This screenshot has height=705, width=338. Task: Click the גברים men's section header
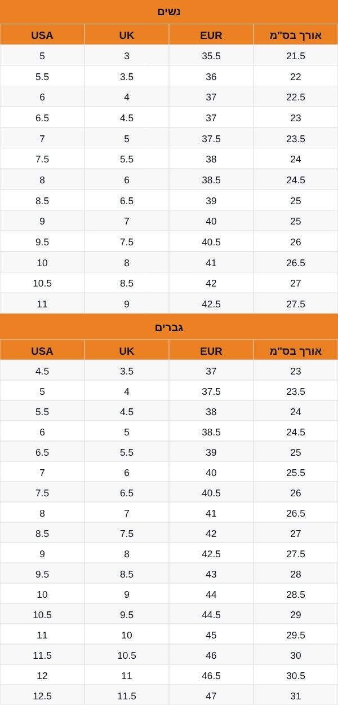point(169,327)
